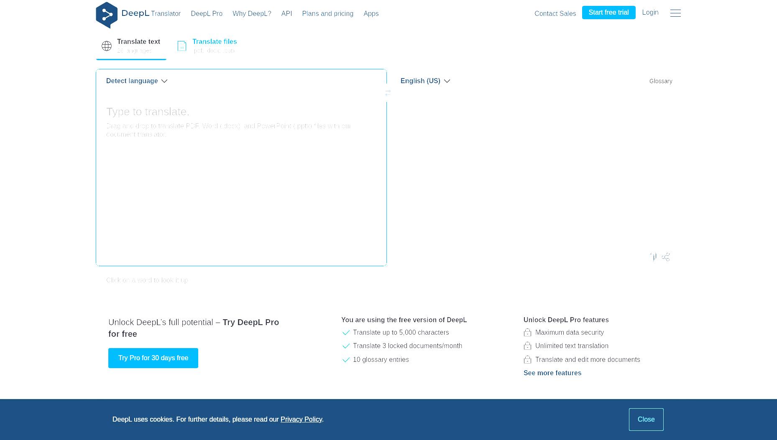This screenshot has height=440, width=777.
Task: Switch to the Translate text tab
Action: click(x=131, y=46)
